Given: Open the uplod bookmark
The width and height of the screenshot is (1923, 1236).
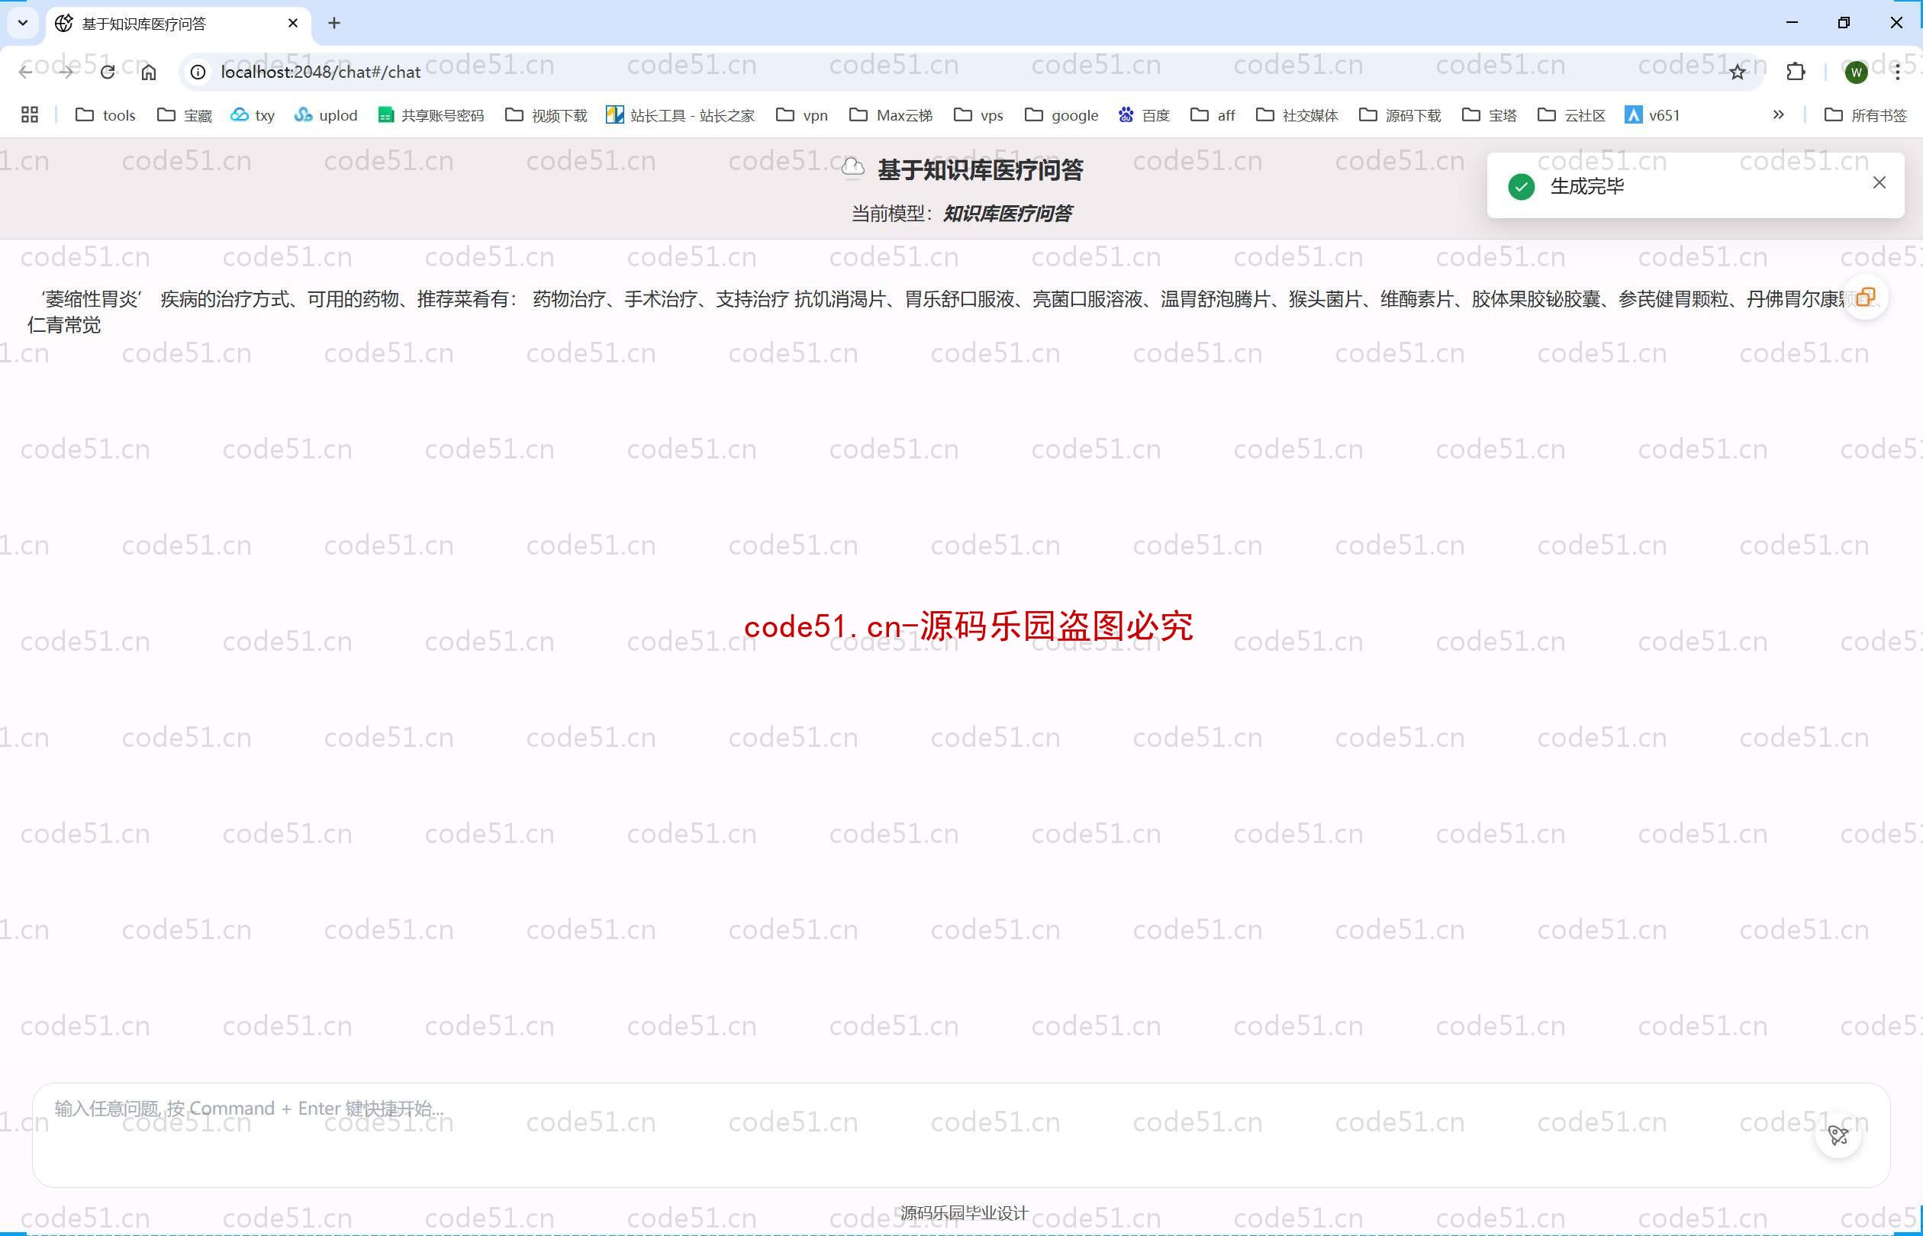Looking at the screenshot, I should point(326,114).
